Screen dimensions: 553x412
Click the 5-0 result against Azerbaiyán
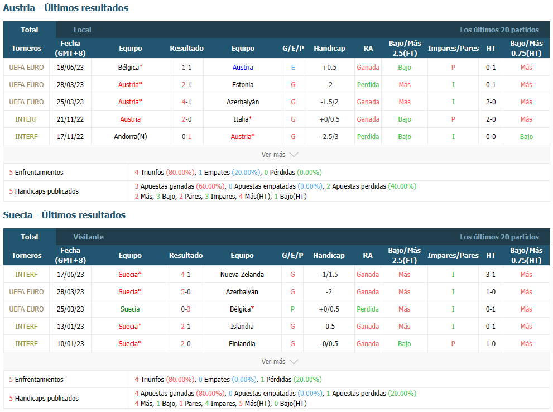(x=185, y=292)
